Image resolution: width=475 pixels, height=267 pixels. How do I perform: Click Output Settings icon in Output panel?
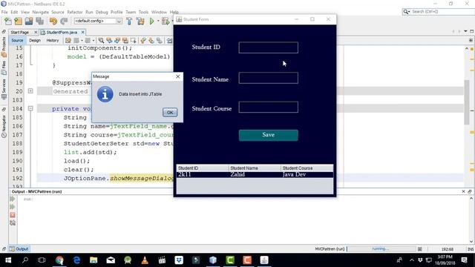point(13,222)
